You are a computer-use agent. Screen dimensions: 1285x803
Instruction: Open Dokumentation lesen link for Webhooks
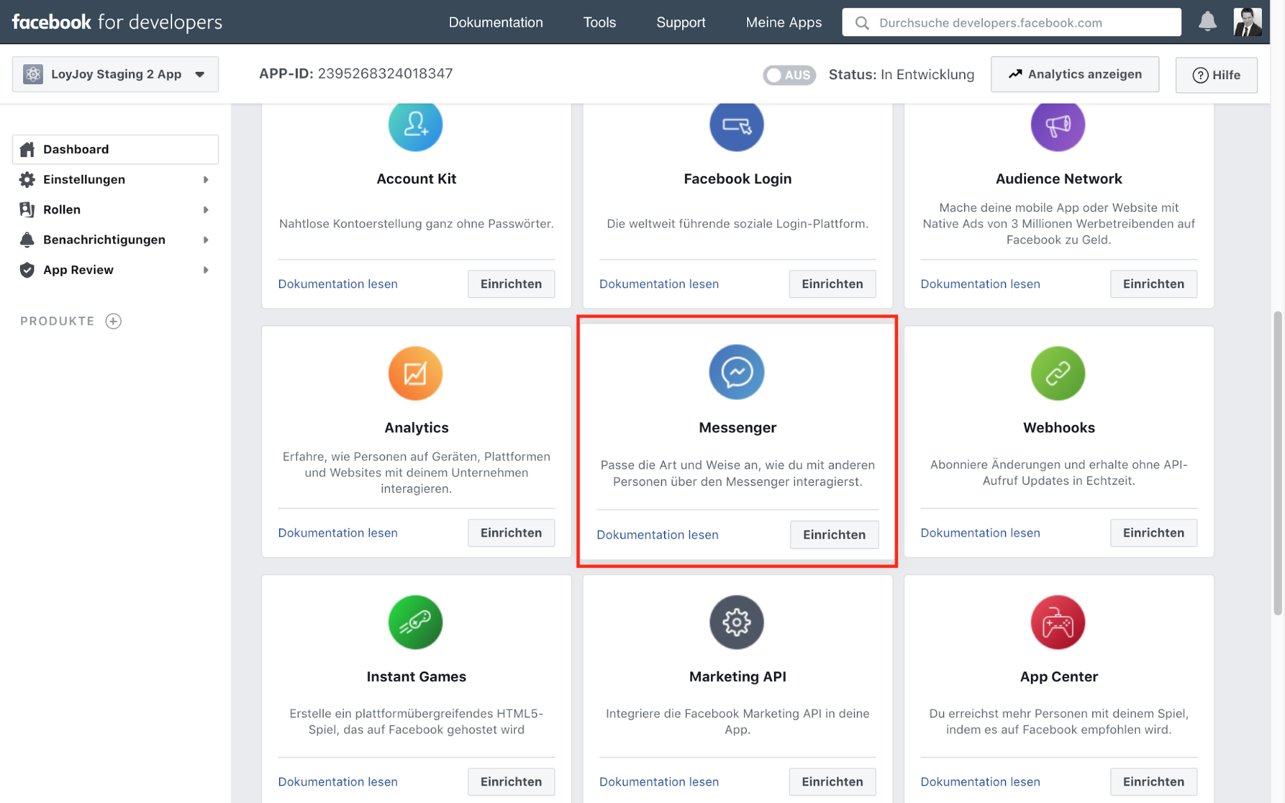(980, 532)
